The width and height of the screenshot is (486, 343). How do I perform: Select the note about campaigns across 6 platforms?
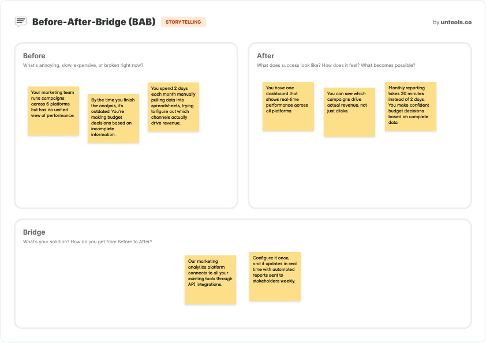pyautogui.click(x=53, y=111)
